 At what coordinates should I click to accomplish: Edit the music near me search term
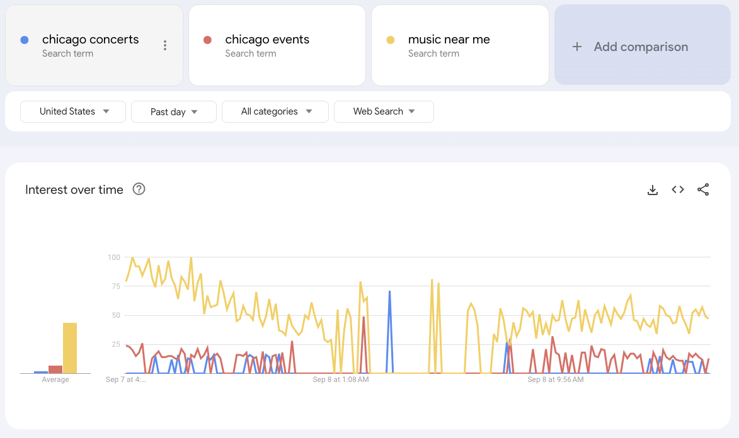pos(449,40)
